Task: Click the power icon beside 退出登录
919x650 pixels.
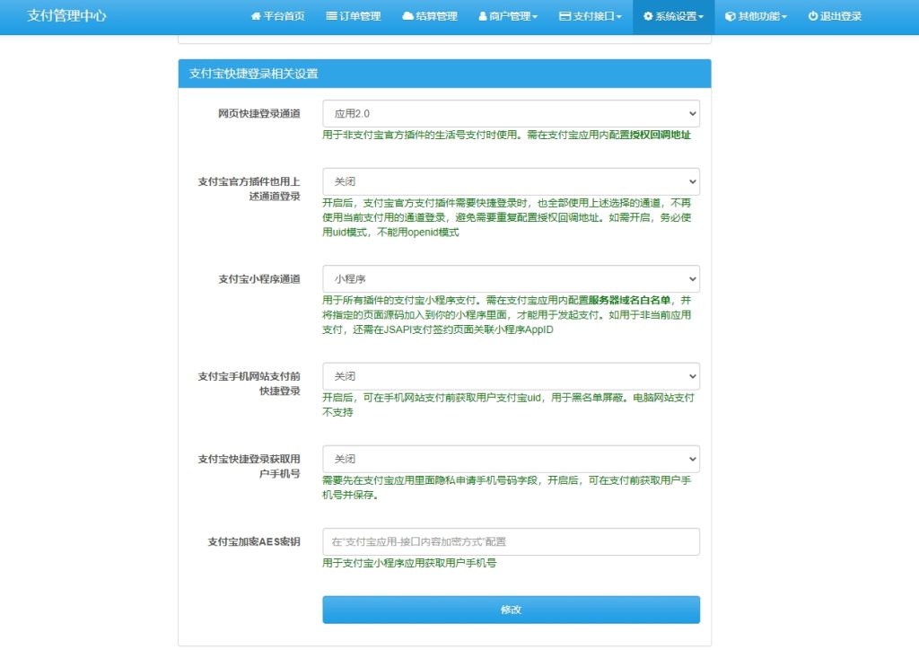Action: tap(813, 16)
